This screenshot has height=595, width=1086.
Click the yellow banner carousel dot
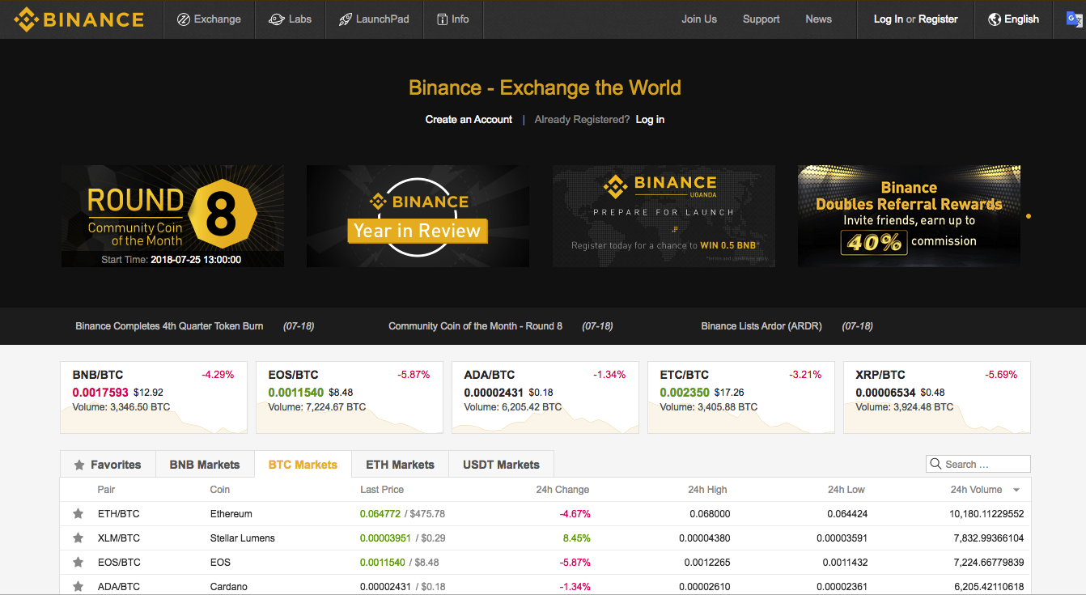(1029, 216)
